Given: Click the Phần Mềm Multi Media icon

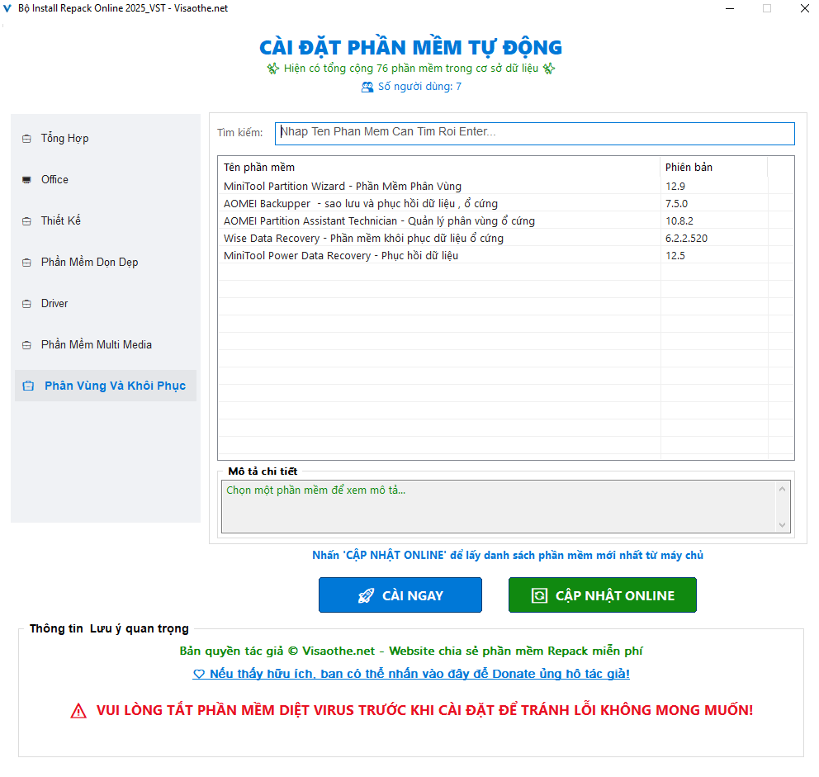Looking at the screenshot, I should coord(26,345).
